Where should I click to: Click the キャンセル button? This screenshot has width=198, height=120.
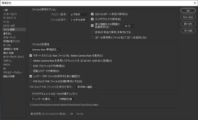pos(188,17)
